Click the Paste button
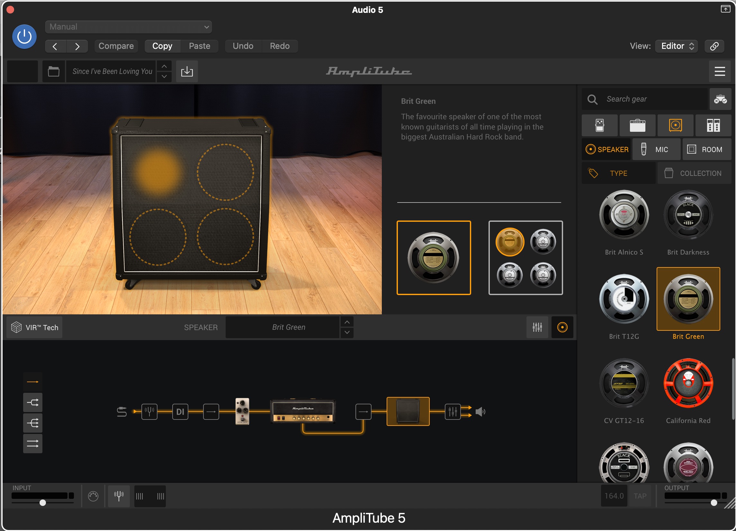 coord(200,46)
